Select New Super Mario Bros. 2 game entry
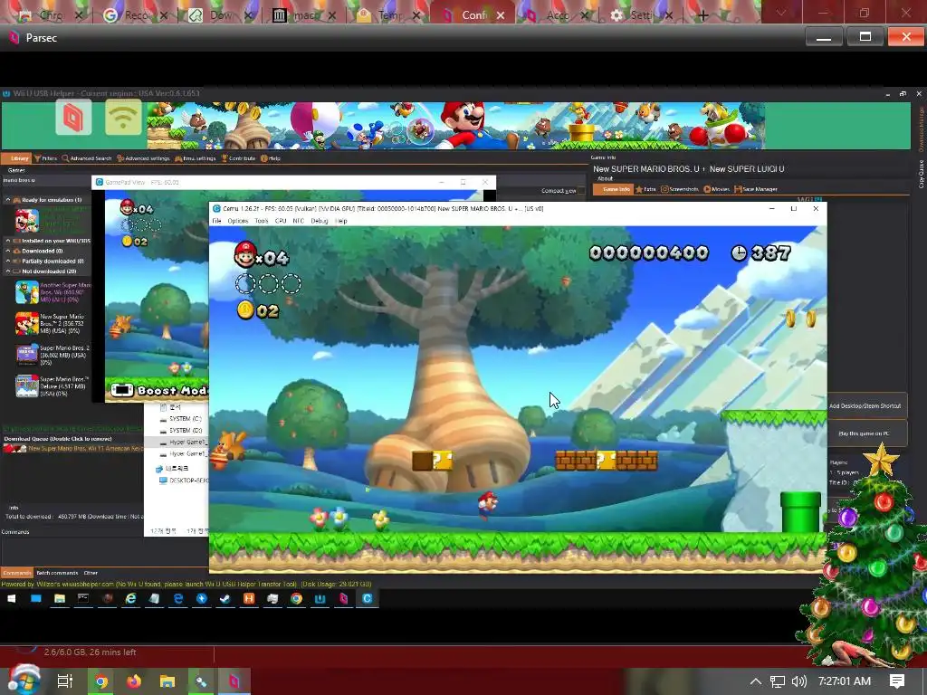927x695 pixels. (x=53, y=324)
